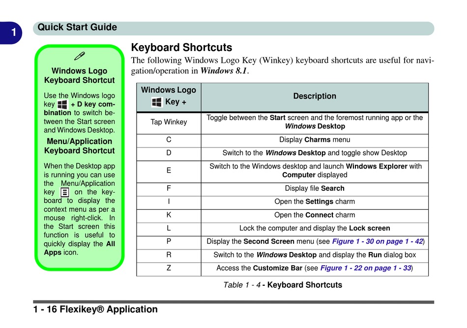Select the Keyboard Shortcuts heading

pos(181,48)
